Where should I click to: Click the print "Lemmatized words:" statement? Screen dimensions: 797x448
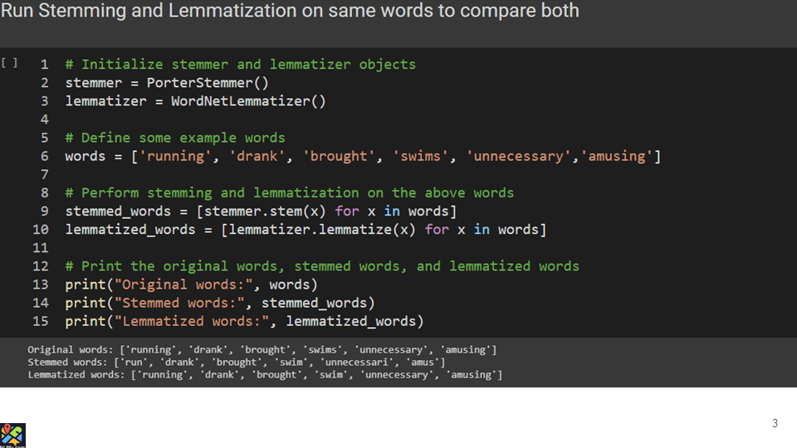point(244,321)
